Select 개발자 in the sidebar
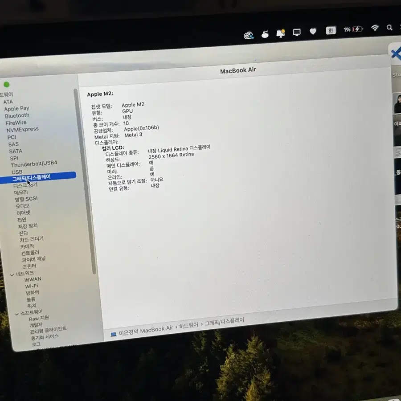Screen dimensions: 401x401 36,325
